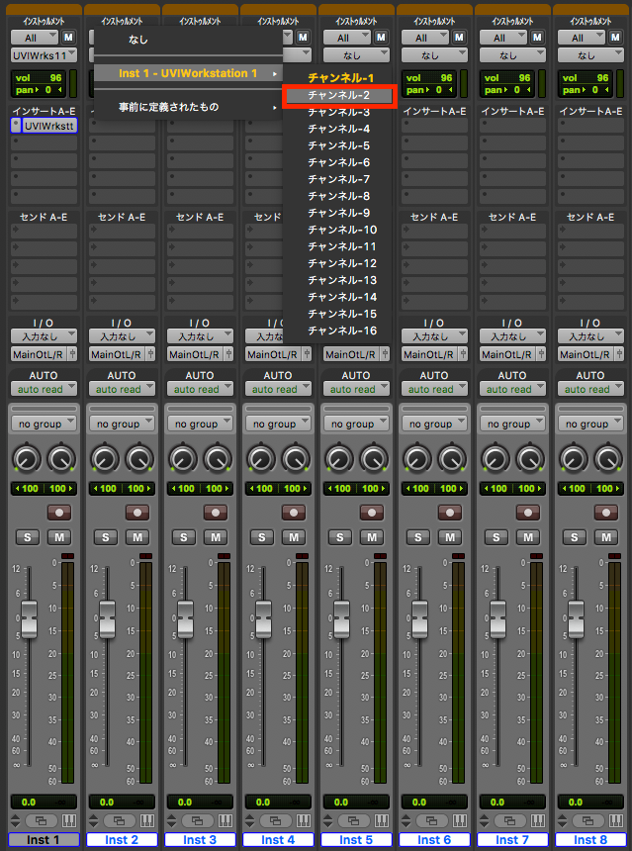This screenshot has width=632, height=851.
Task: Click the insert bypass dot beside UVIWrkstt
Action: tap(16, 126)
